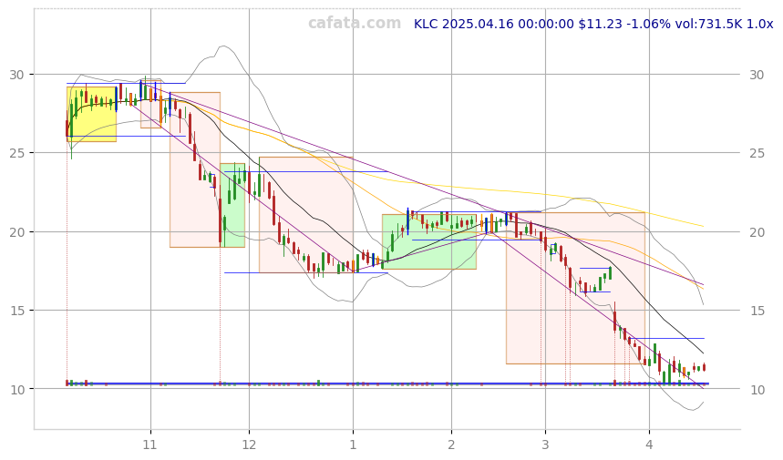Click the right axis label 20
783x460 pixels.
tap(757, 232)
